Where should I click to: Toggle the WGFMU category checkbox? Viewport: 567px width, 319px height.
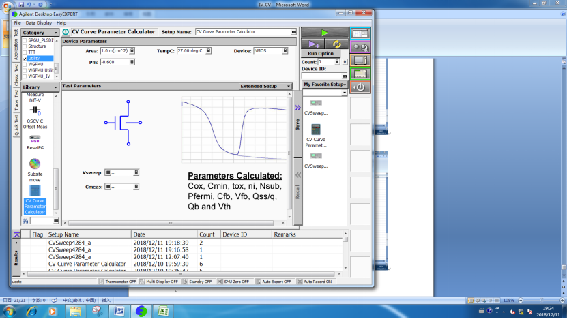coord(25,64)
